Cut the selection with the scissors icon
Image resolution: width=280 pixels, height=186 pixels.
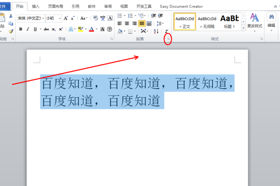(11, 16)
